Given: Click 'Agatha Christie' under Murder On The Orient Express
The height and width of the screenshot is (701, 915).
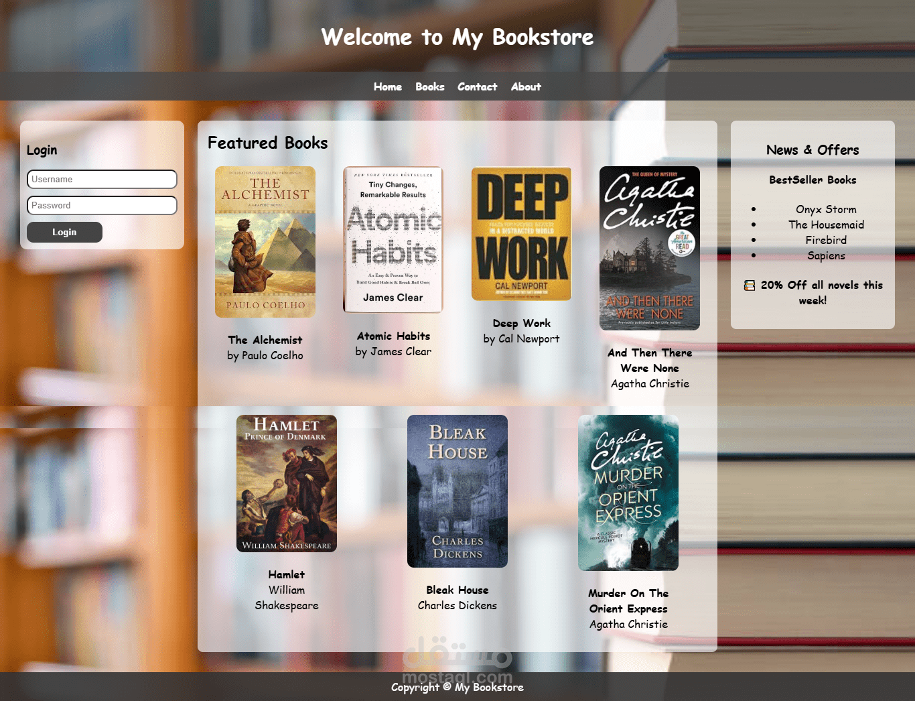Looking at the screenshot, I should [628, 624].
